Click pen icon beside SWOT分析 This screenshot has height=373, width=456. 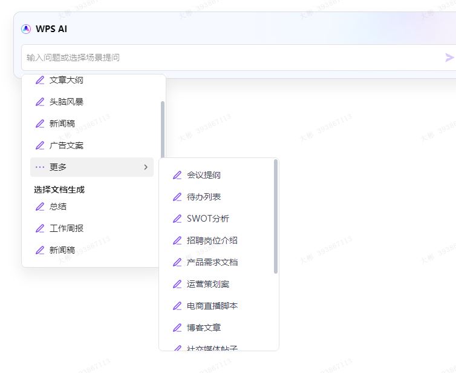coord(177,219)
